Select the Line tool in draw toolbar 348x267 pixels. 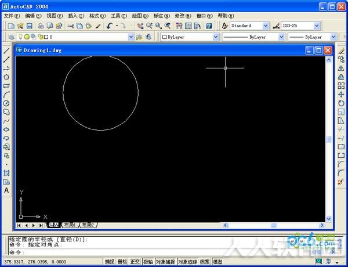tap(6, 51)
